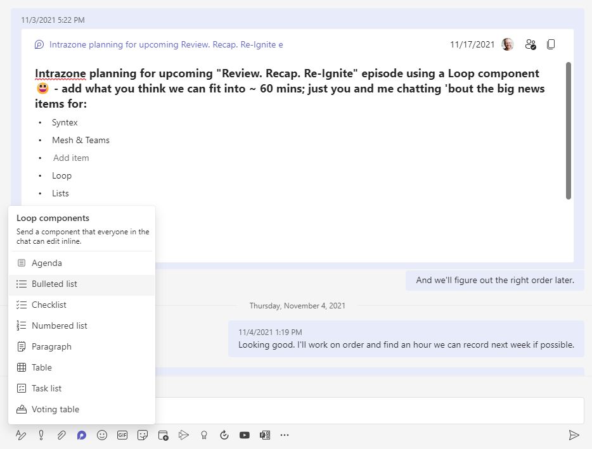
Task: Insert a Task list component
Action: (82, 388)
